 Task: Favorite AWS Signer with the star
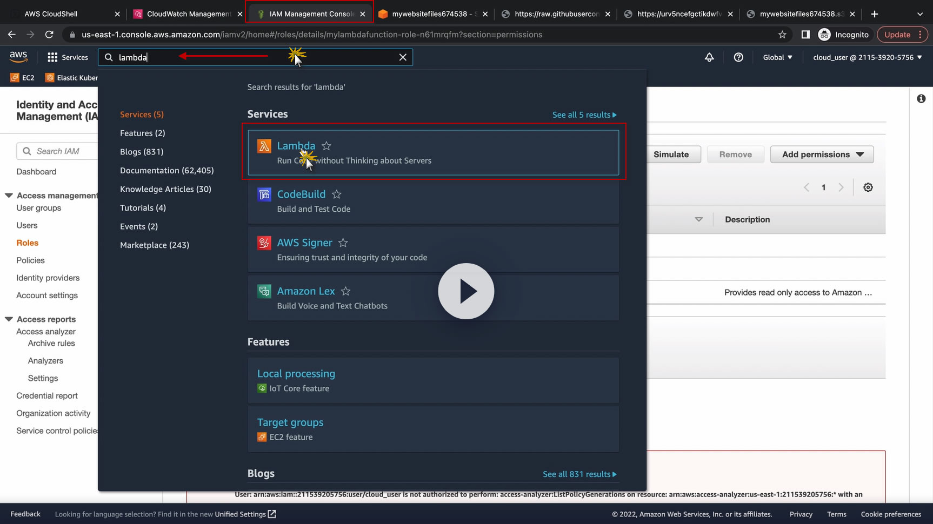(343, 243)
